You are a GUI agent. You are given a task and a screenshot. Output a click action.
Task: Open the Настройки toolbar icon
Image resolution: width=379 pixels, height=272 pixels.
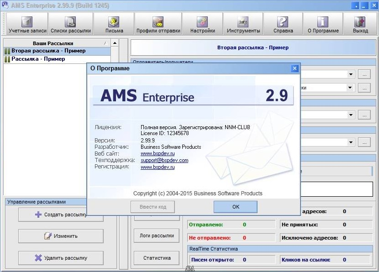click(203, 24)
